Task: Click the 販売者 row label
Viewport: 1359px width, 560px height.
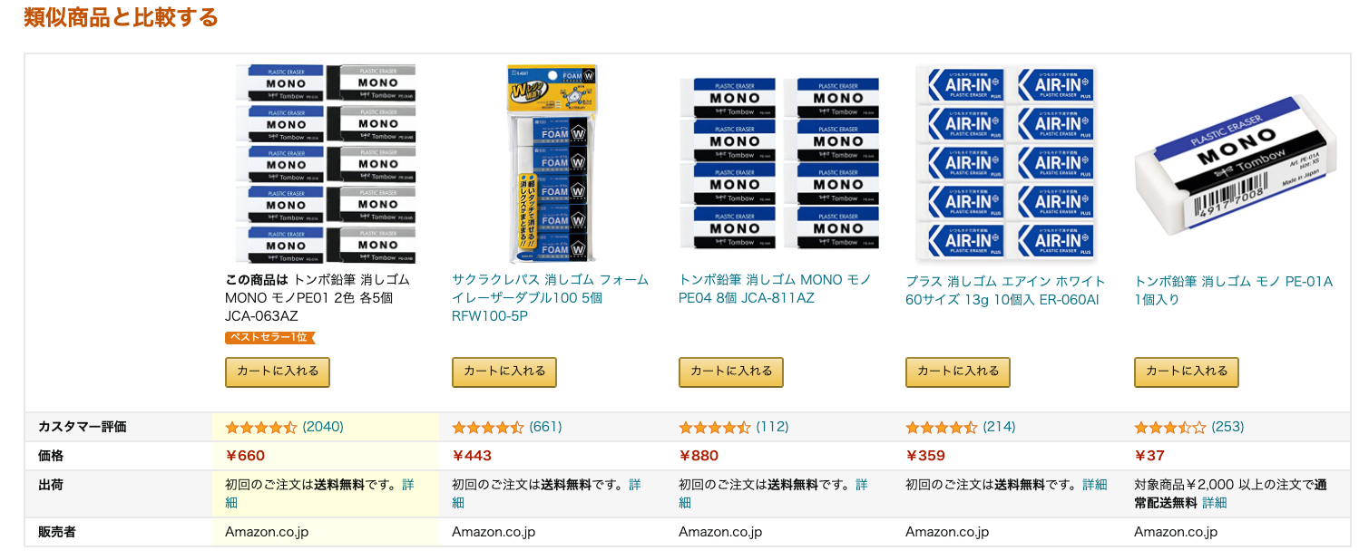Action: 57,532
